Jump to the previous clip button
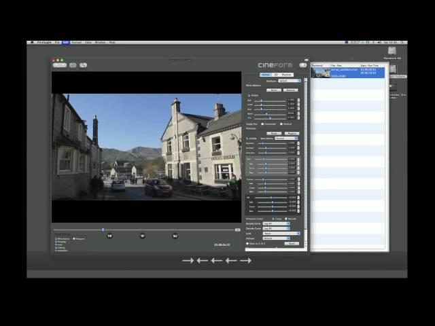The height and width of the screenshot is (326, 435). tap(109, 236)
